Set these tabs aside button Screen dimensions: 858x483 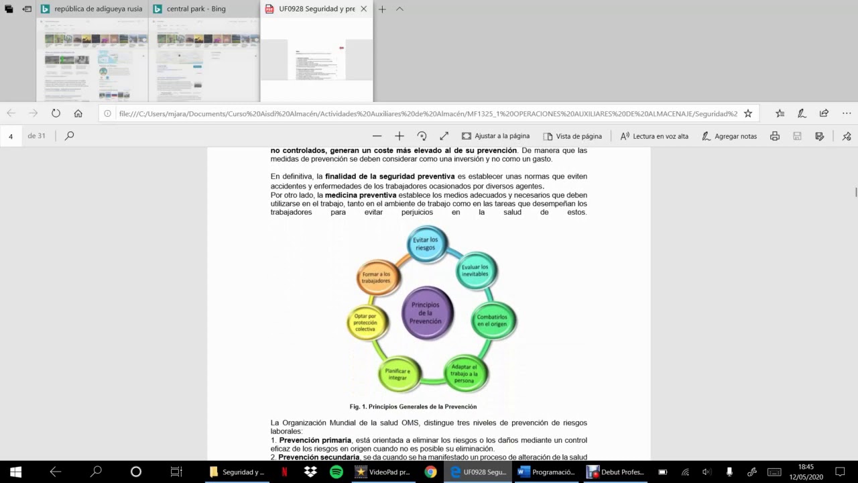pos(27,9)
